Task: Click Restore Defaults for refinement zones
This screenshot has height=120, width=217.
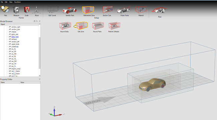Action: pyautogui.click(x=114, y=26)
